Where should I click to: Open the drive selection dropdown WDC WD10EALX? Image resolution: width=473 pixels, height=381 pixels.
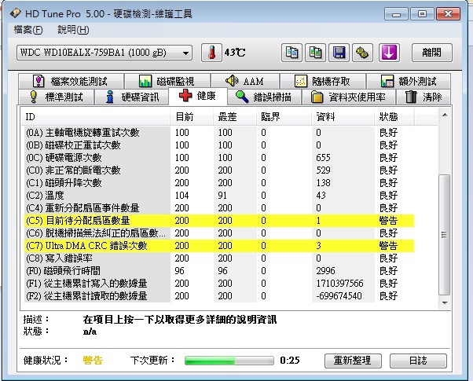(104, 53)
